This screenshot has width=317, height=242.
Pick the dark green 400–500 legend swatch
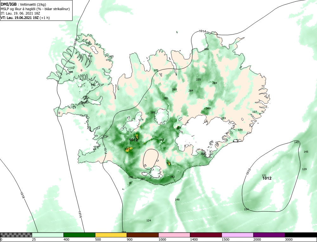pyautogui.click(x=79, y=235)
